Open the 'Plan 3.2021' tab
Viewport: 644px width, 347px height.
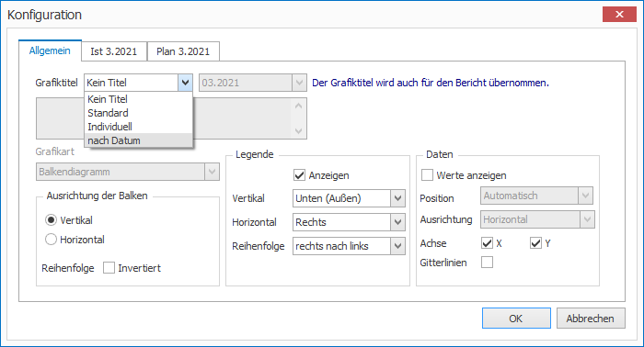pyautogui.click(x=183, y=51)
